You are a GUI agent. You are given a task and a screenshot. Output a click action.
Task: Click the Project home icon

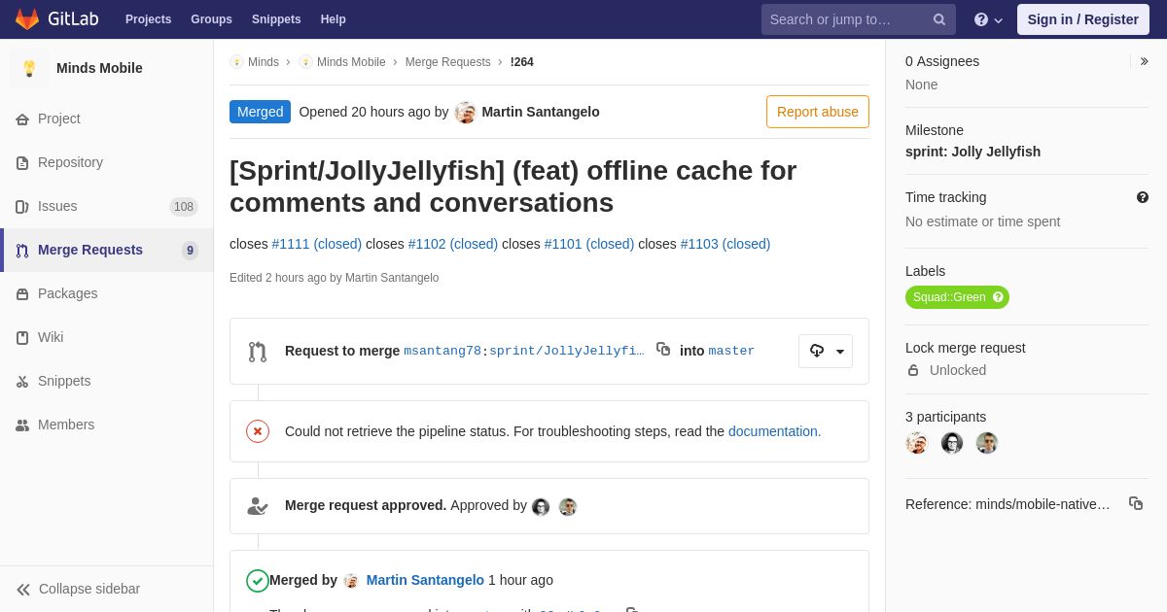pyautogui.click(x=22, y=119)
